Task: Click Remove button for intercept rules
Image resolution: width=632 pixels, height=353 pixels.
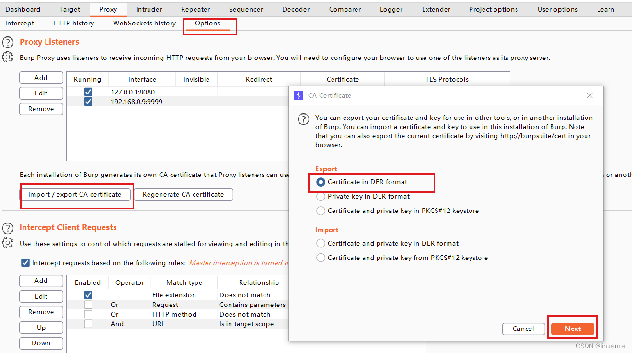Action: click(41, 312)
